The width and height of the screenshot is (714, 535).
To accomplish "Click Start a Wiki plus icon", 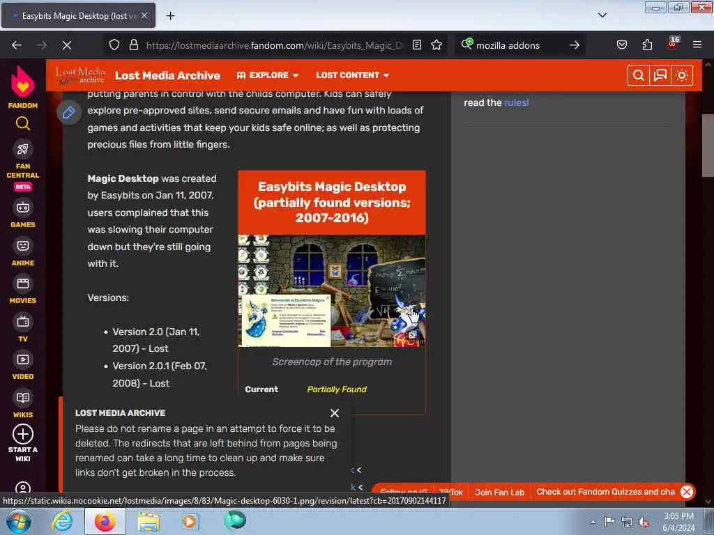I will 23,434.
